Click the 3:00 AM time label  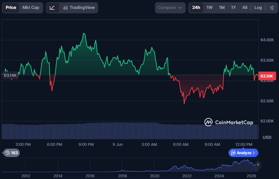[x=149, y=144]
